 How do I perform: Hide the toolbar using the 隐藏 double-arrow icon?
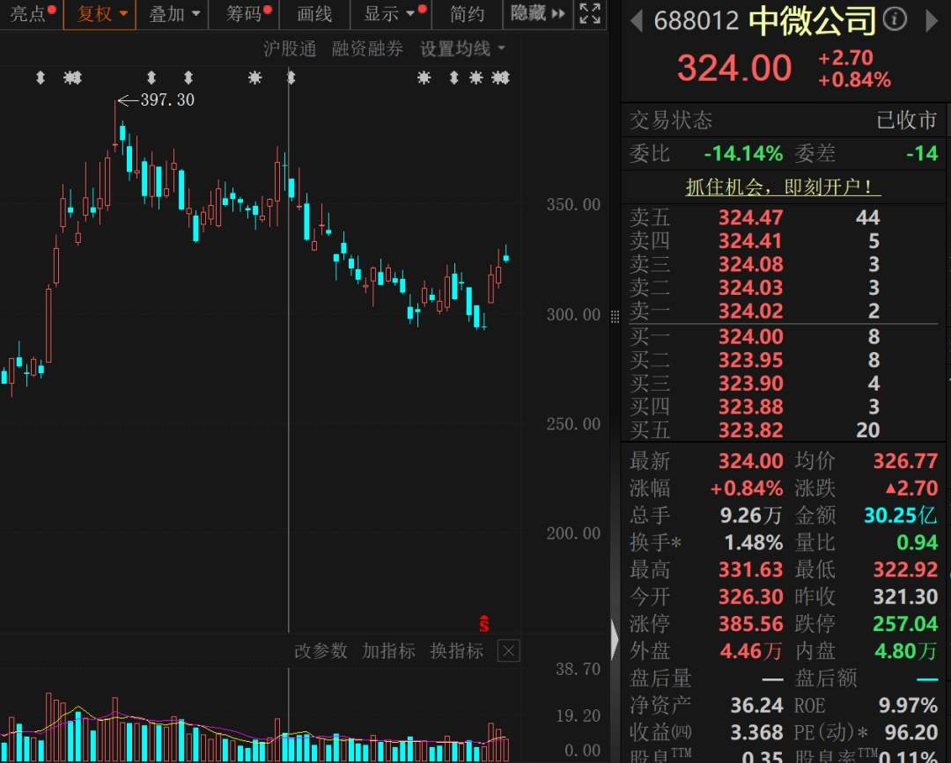pyautogui.click(x=558, y=14)
